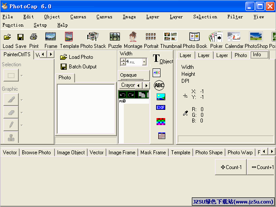Viewport: 276px width, 207px height.
Task: Expand the Selection tool dropdown arrow
Action: point(22,76)
